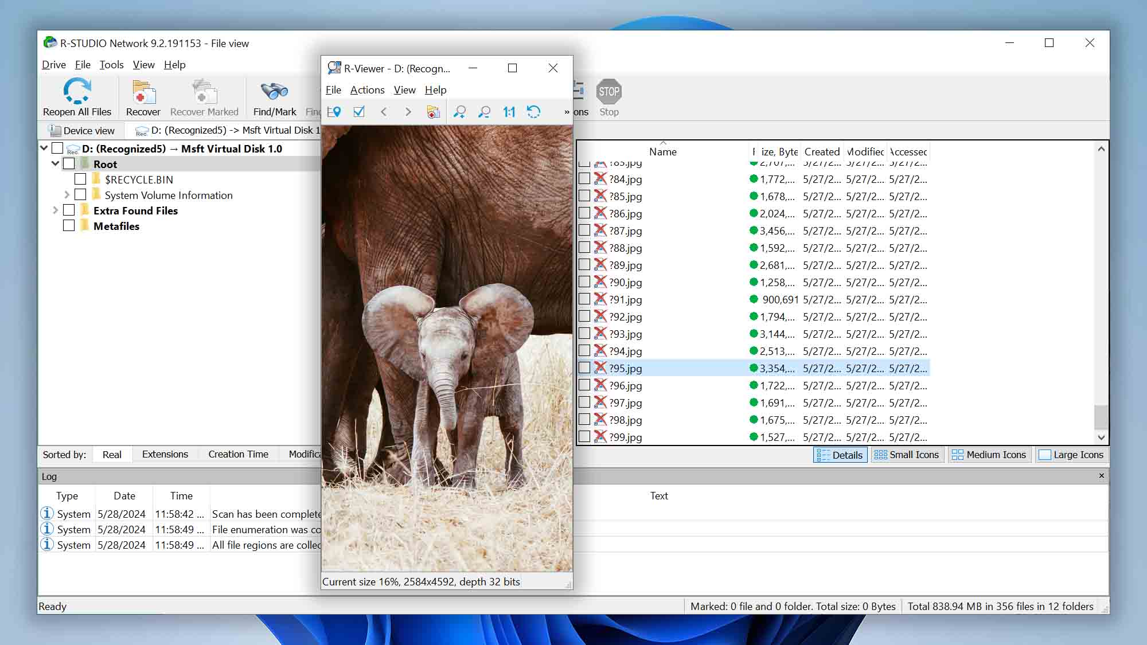Collapse the Root folder tree
The image size is (1147, 645).
tap(55, 164)
